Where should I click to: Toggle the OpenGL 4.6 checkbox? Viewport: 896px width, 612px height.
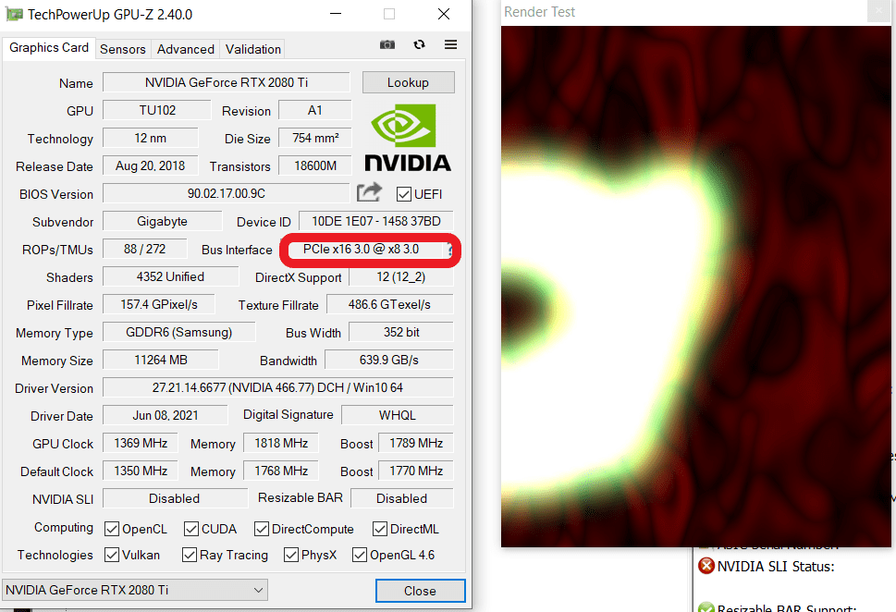pos(360,555)
